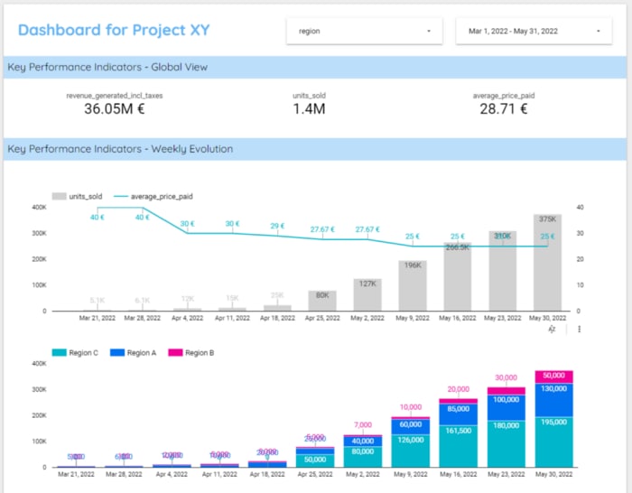Click the 80,000 Region C segment on May 2
The width and height of the screenshot is (632, 493).
click(363, 456)
